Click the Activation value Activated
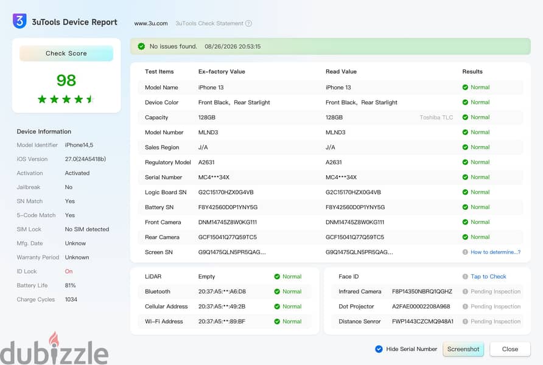The image size is (543, 365). click(x=77, y=173)
